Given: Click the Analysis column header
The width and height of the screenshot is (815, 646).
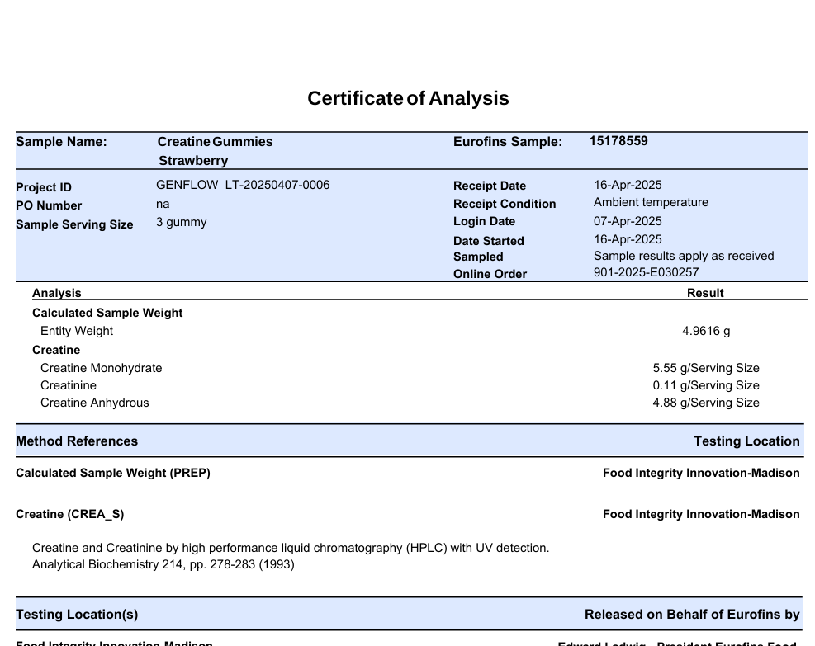Looking at the screenshot, I should (x=57, y=293).
